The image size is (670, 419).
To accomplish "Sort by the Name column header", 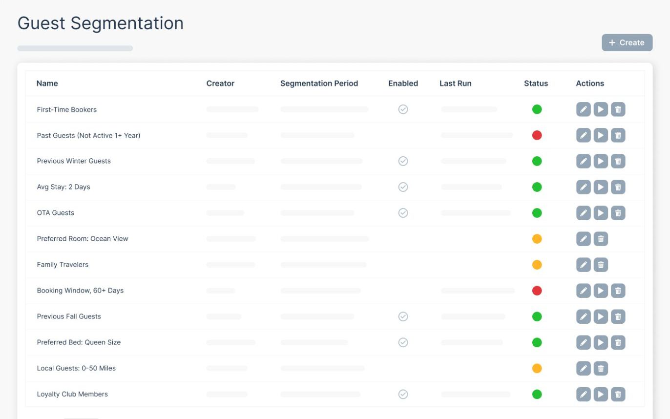I will (47, 84).
